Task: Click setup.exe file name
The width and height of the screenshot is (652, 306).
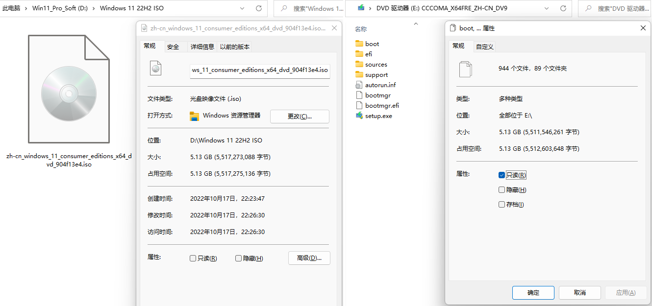Action: [378, 116]
